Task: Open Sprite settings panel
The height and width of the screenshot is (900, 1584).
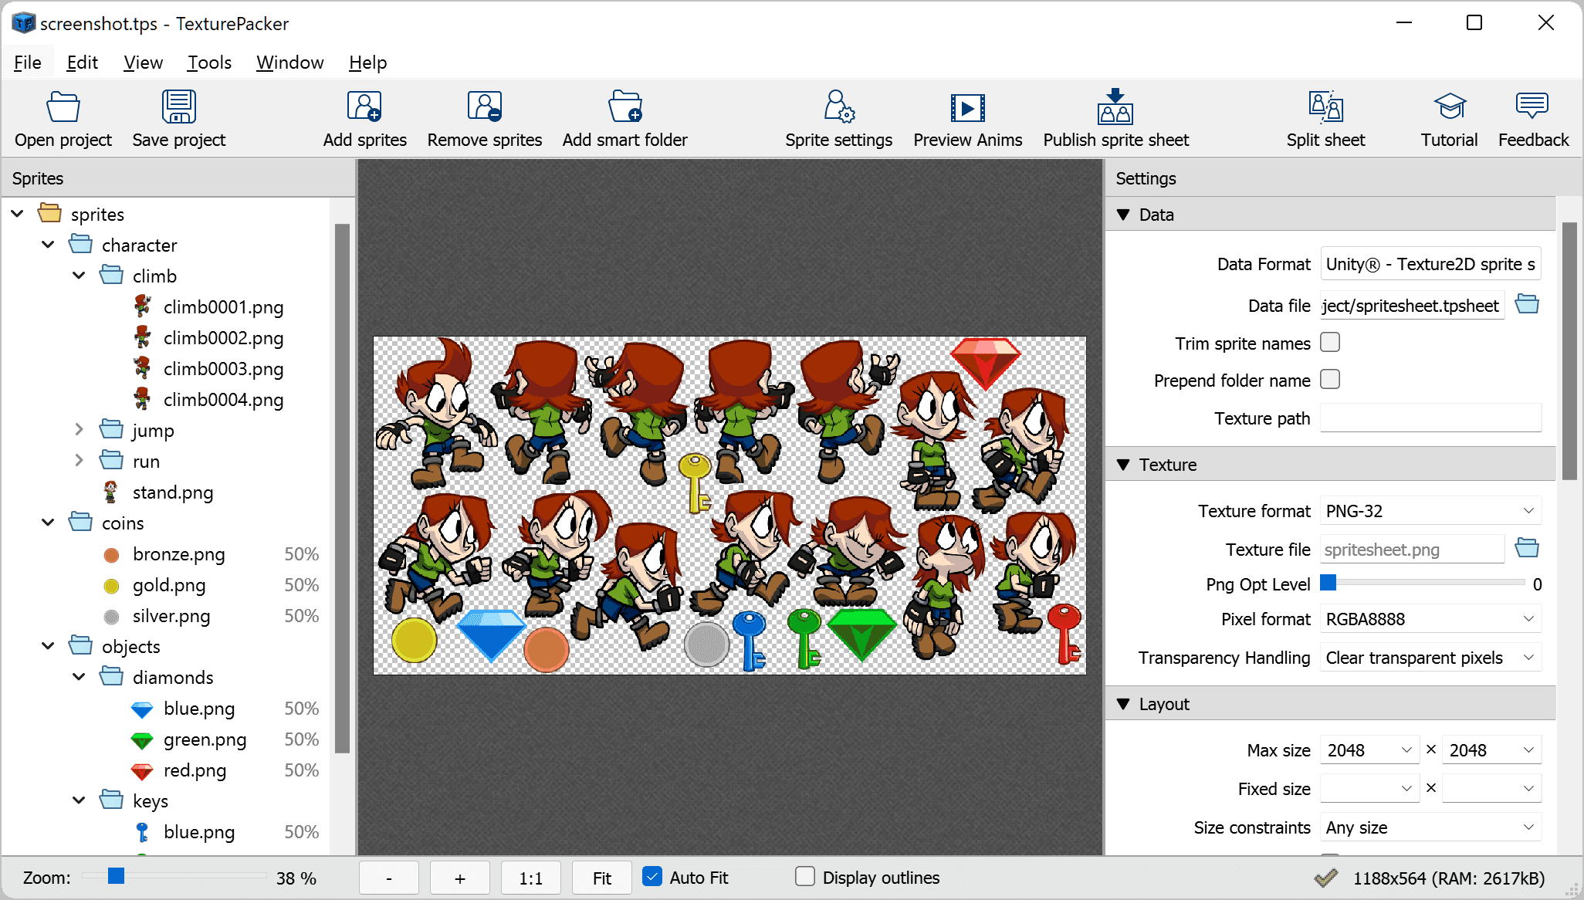Action: point(838,117)
